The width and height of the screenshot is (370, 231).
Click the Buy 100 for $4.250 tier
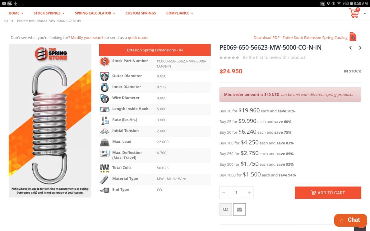pyautogui.click(x=257, y=143)
